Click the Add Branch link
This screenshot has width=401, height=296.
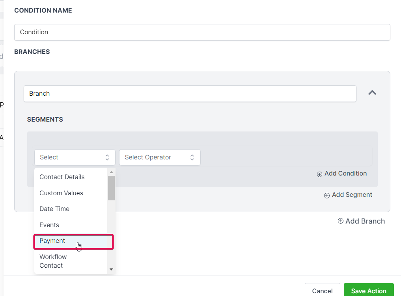pos(365,221)
